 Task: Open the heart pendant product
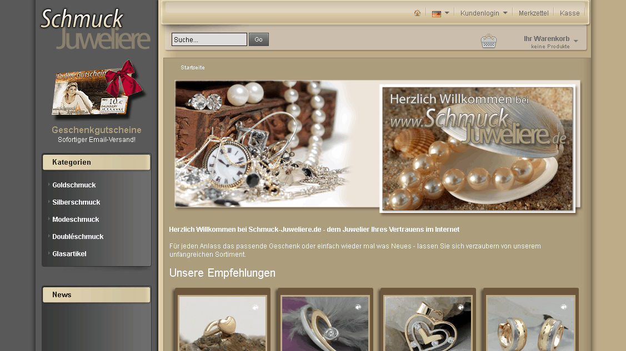pyautogui.click(x=428, y=323)
